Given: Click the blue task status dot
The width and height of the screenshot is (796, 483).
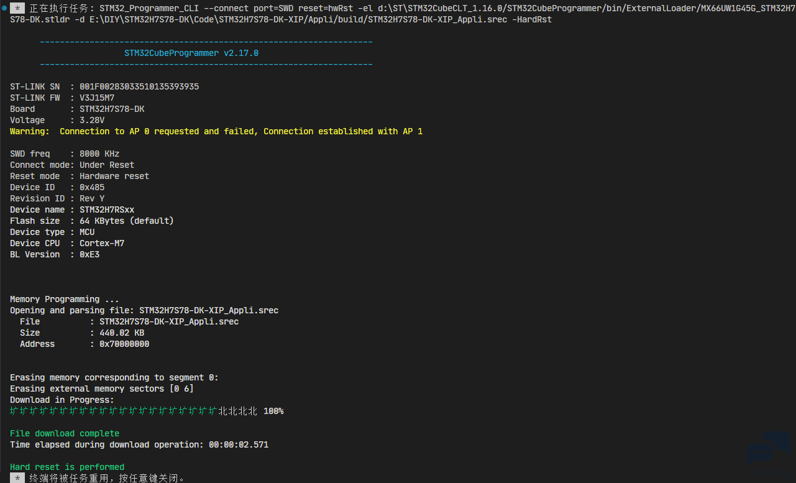Looking at the screenshot, I should click(4, 8).
